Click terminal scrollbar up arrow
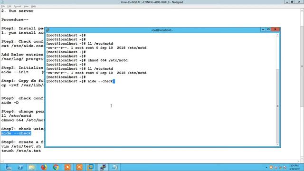This screenshot has width=304, height=171. (x=277, y=35)
